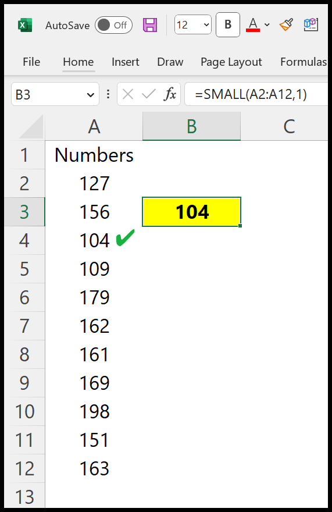Select the row 10 header
332x512 pixels.
point(25,411)
